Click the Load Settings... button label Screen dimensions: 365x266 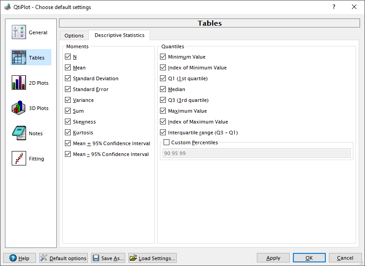[157, 258]
